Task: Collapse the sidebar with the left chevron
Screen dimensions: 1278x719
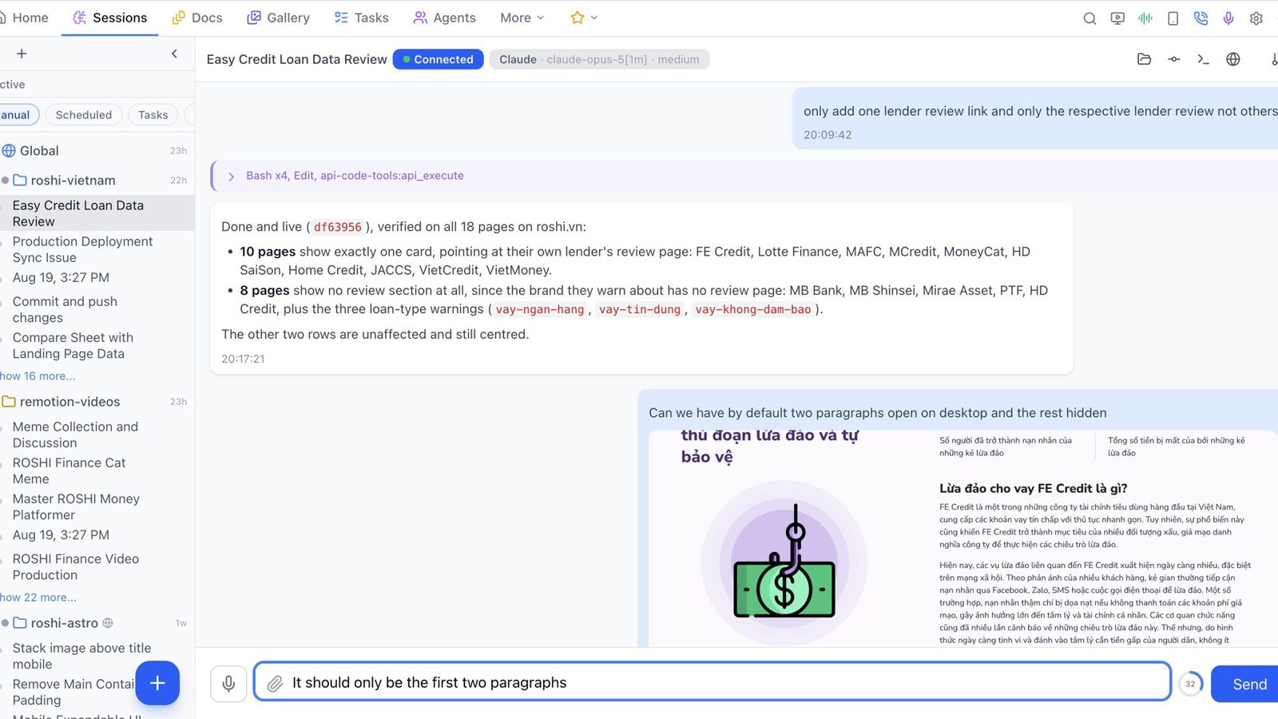Action: (x=174, y=54)
